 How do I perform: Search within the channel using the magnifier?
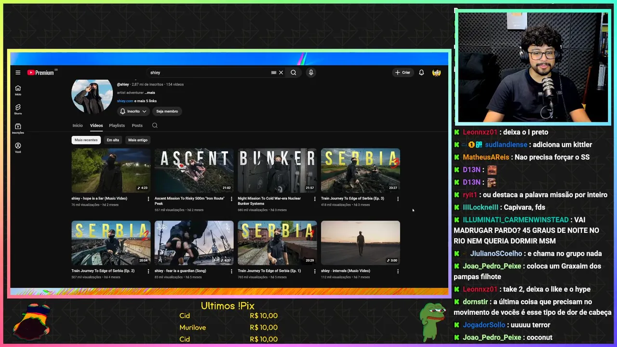point(155,125)
